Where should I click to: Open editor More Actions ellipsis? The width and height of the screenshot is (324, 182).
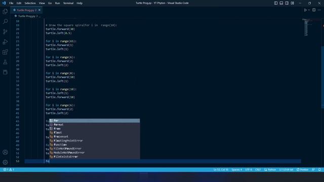(x=319, y=10)
